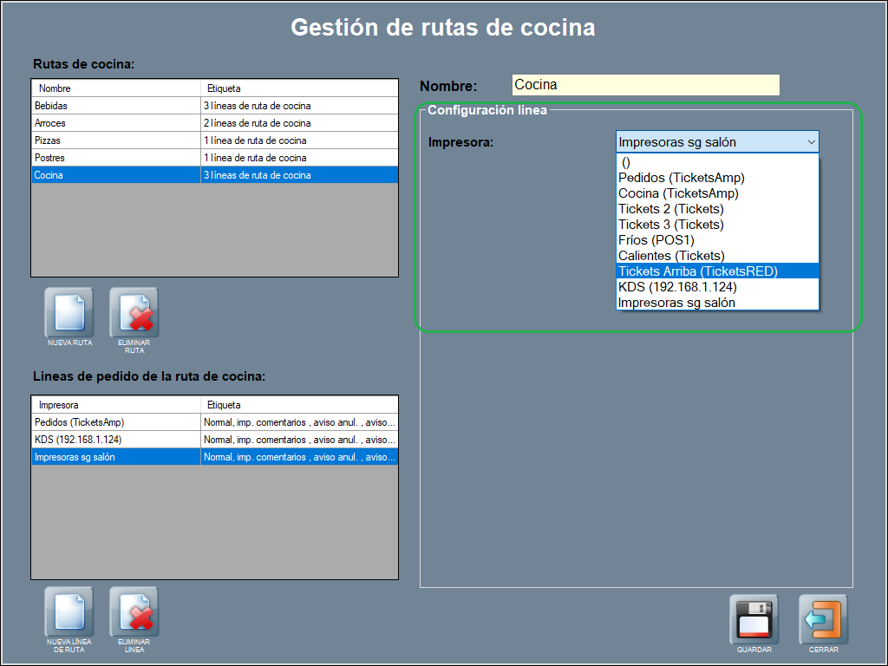888x666 pixels.
Task: Close the window with the Cerrar icon
Action: tap(823, 619)
